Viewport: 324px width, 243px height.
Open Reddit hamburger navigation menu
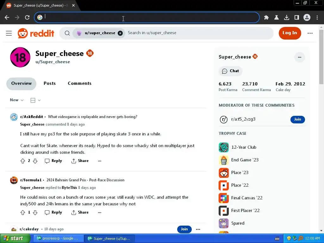click(9, 33)
